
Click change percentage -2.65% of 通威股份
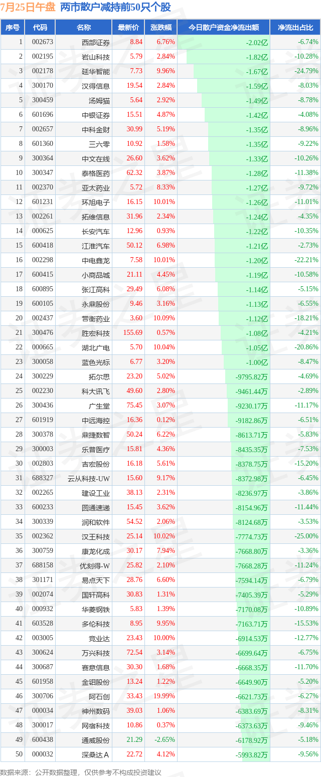[x=165, y=740]
